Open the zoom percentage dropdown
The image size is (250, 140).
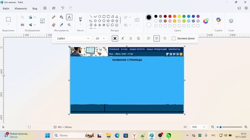pos(199,127)
